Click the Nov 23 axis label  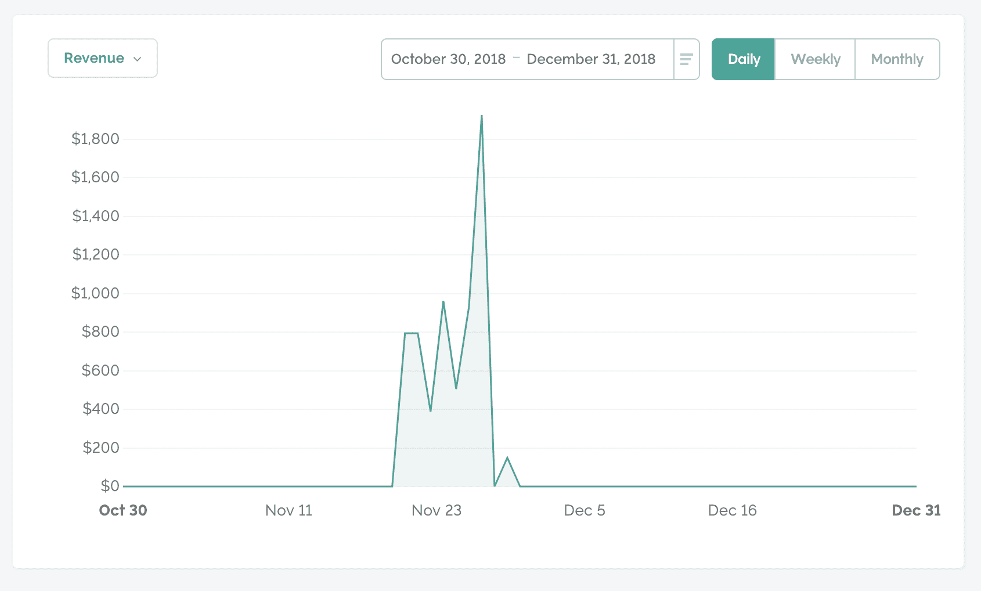click(437, 510)
